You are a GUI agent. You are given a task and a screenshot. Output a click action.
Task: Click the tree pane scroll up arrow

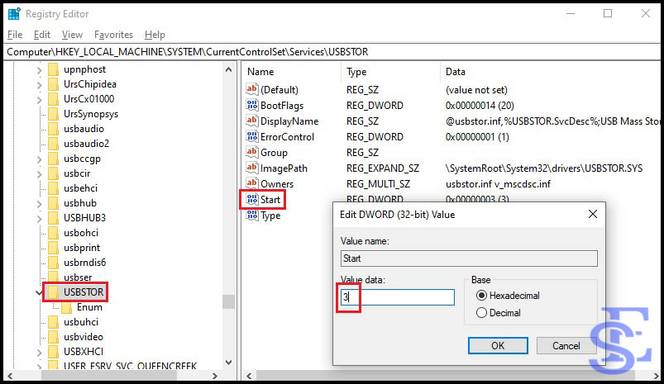pyautogui.click(x=229, y=69)
